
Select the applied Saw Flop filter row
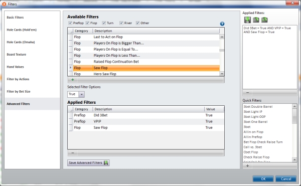148,127
